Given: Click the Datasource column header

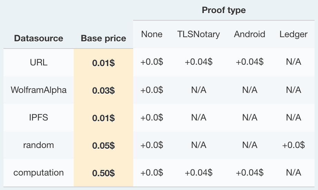Looking at the screenshot, I should (39, 38).
